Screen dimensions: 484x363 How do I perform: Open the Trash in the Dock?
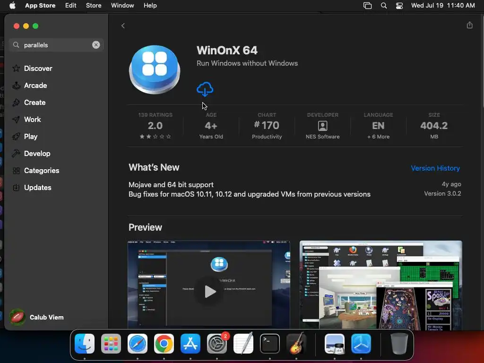399,344
